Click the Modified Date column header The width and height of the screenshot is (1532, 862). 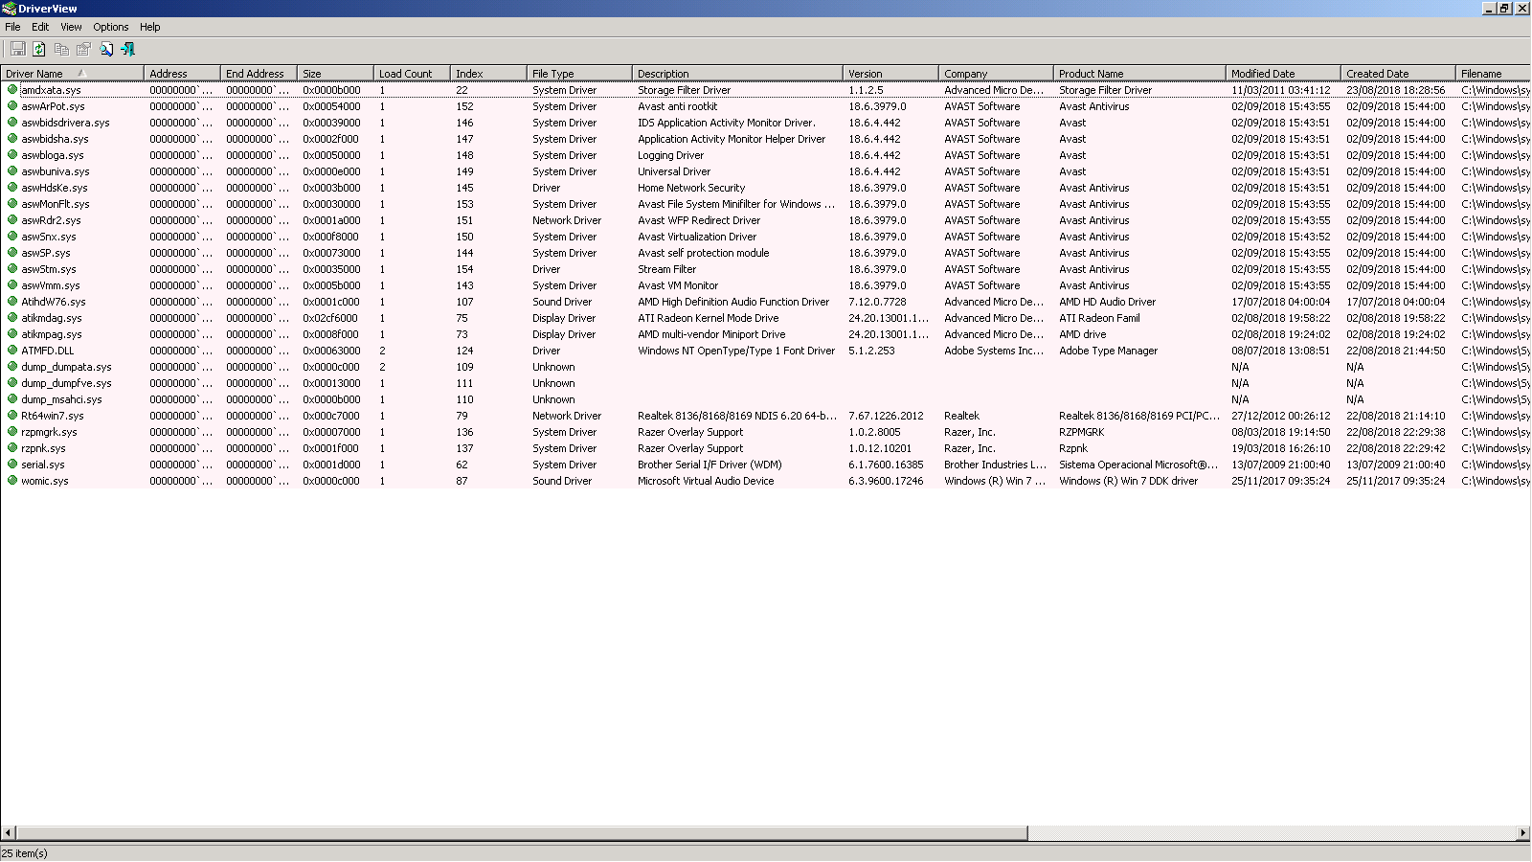point(1262,74)
